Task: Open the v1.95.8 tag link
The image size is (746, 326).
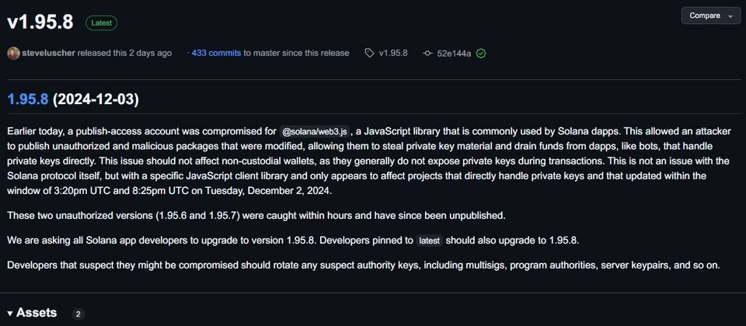Action: pyautogui.click(x=393, y=54)
